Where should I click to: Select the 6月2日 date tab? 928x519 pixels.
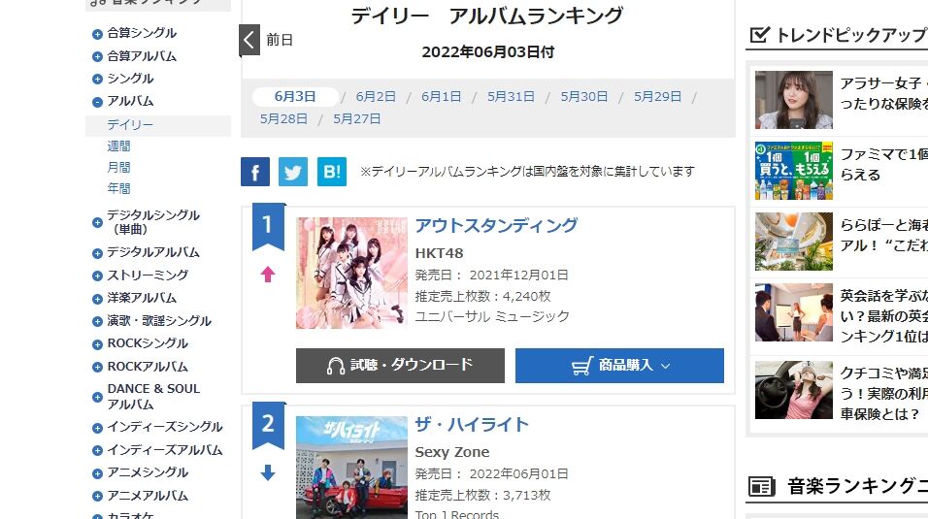coord(376,96)
